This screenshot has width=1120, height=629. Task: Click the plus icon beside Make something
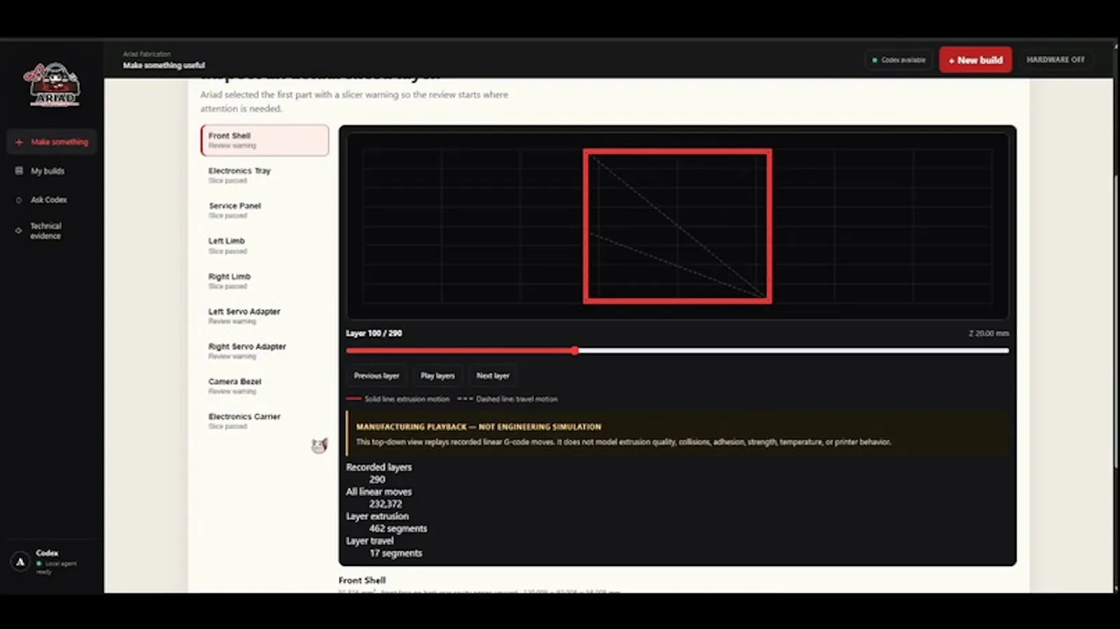click(x=19, y=142)
